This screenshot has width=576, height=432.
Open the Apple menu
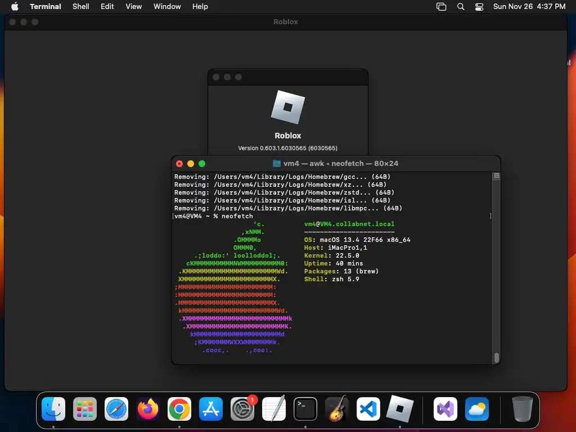15,6
